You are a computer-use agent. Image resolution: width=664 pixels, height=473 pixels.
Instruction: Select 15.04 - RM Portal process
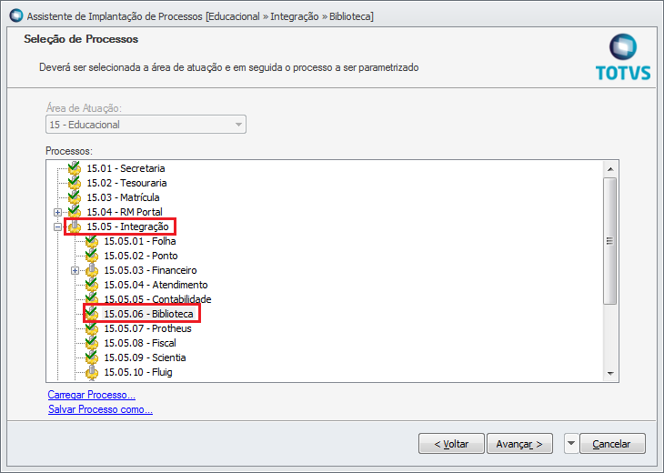tap(125, 212)
